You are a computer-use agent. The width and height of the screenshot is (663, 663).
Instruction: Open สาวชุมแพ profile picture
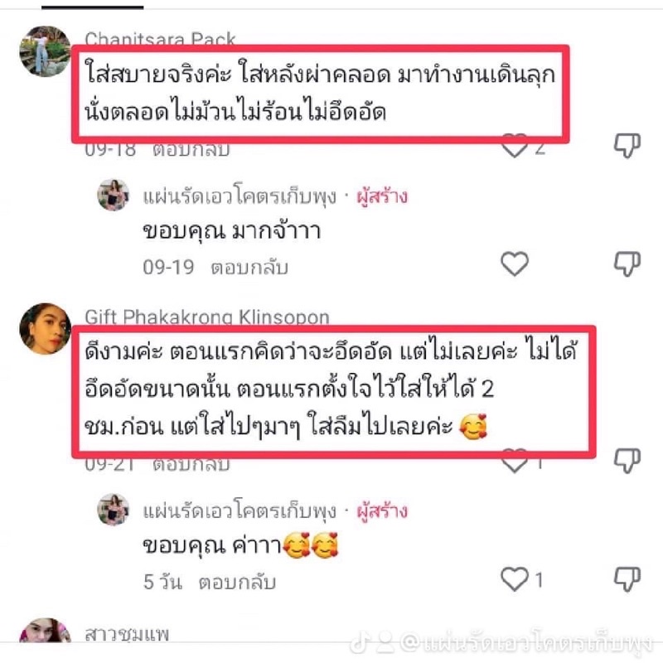coord(46,631)
